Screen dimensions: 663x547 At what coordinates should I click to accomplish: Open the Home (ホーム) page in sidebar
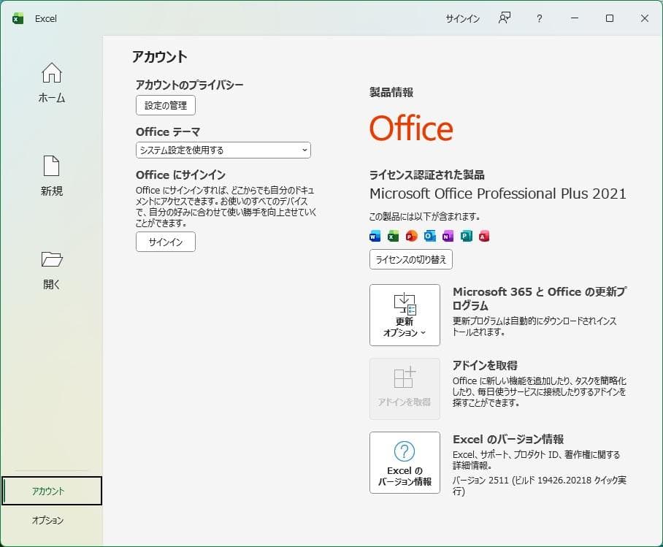tap(52, 83)
